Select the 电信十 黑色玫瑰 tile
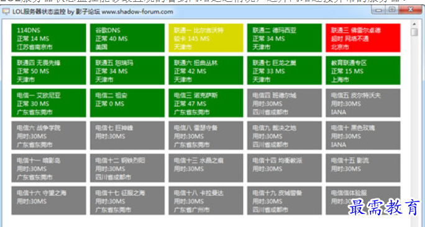 (x=363, y=135)
